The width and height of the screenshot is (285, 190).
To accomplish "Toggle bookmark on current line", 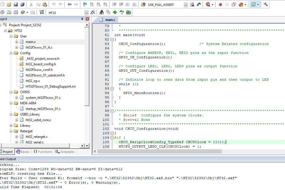I will click(x=85, y=4).
